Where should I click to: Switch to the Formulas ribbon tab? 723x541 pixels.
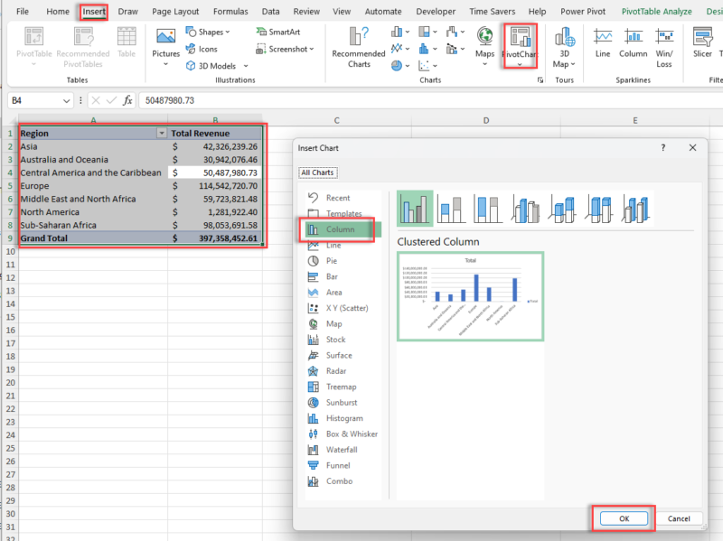[x=230, y=12]
